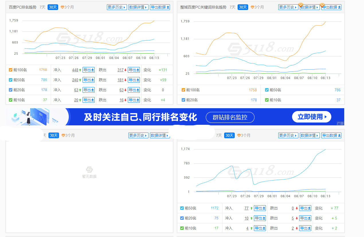Viewport: 364px width, 237px height.
Task: Open 数据详情 in 整域百度PC关键词排名趋势 panel
Action: 310,7
